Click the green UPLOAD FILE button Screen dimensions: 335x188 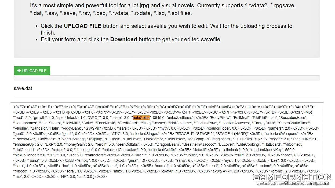(32, 71)
